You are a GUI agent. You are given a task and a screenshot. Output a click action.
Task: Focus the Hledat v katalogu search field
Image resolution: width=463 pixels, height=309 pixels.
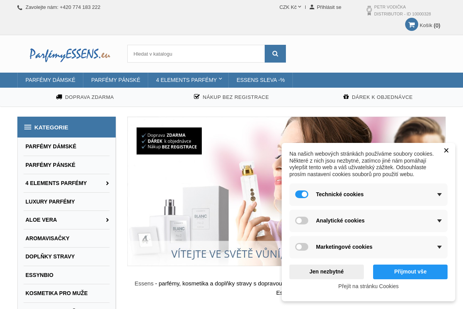coord(196,54)
